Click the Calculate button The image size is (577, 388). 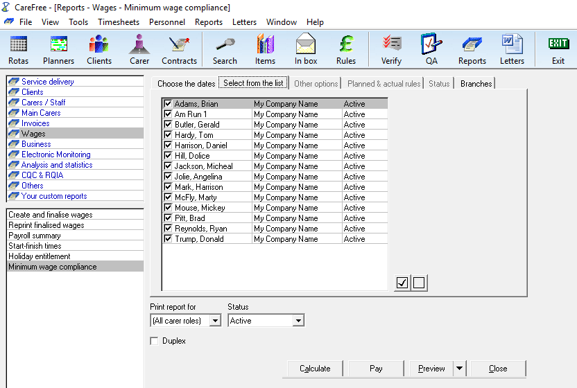click(315, 369)
